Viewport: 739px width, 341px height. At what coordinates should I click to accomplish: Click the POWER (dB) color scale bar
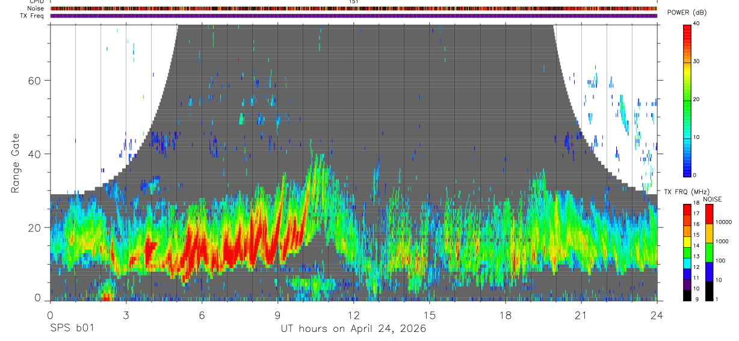(687, 100)
